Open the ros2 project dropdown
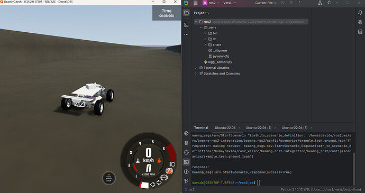Screen dimensions: 365x193 coord(211,3)
